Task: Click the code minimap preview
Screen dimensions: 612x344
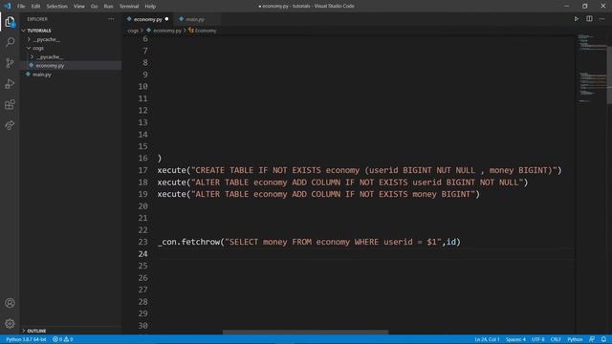Action: click(592, 69)
